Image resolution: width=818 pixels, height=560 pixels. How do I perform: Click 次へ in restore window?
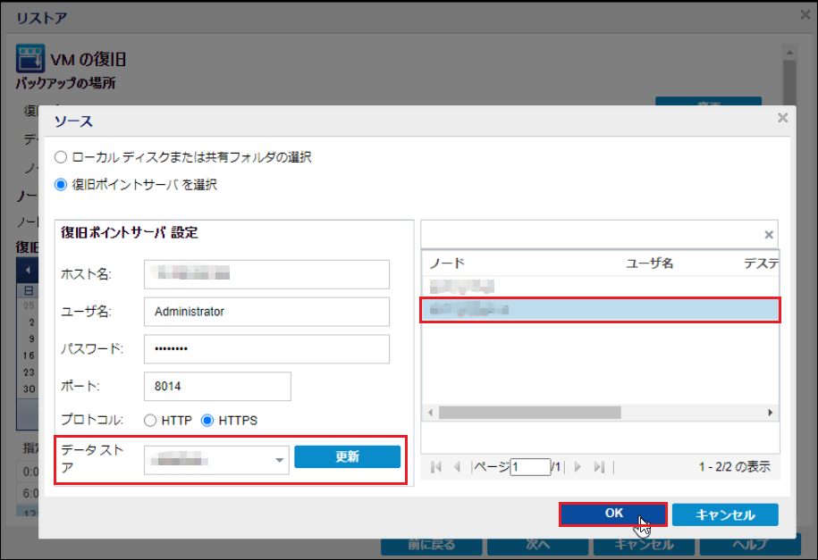coord(538,545)
